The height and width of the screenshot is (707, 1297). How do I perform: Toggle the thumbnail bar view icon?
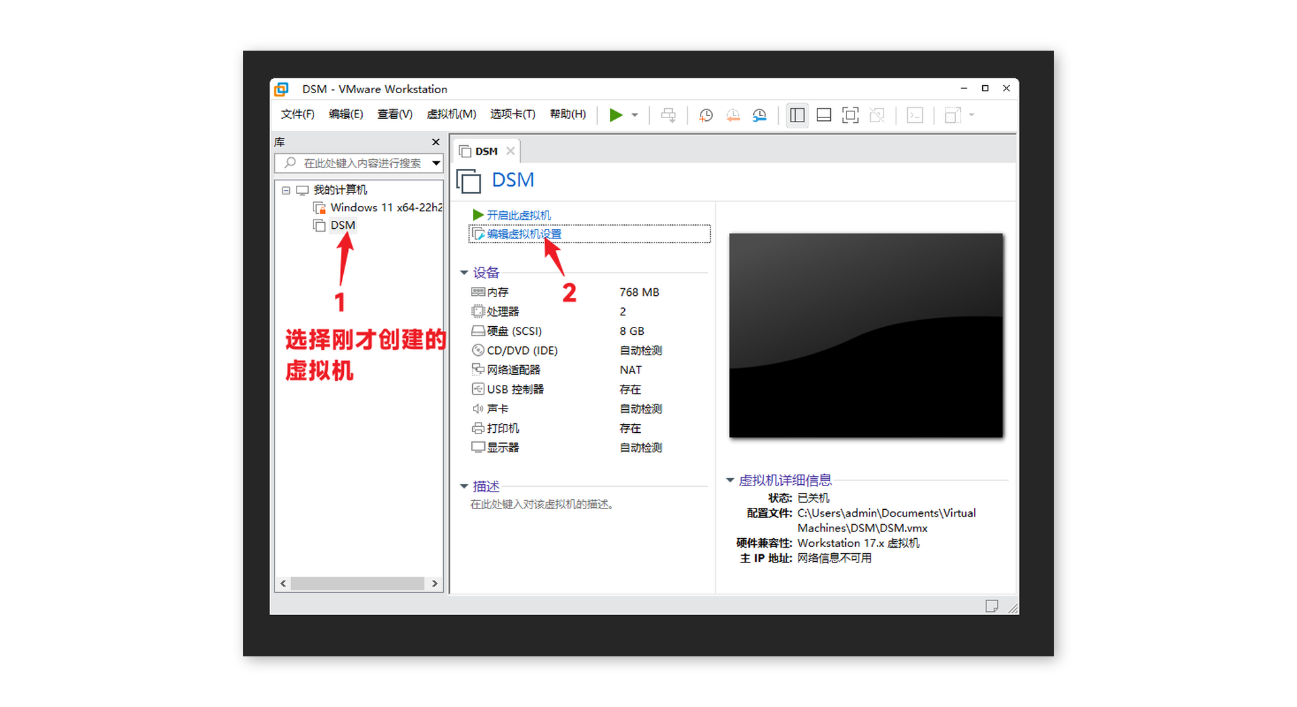coord(824,115)
